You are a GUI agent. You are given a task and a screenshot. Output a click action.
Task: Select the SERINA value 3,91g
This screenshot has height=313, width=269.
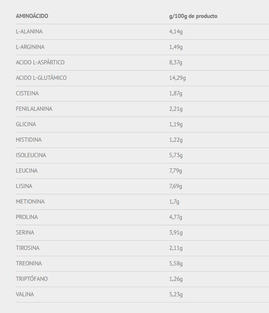[x=176, y=233]
